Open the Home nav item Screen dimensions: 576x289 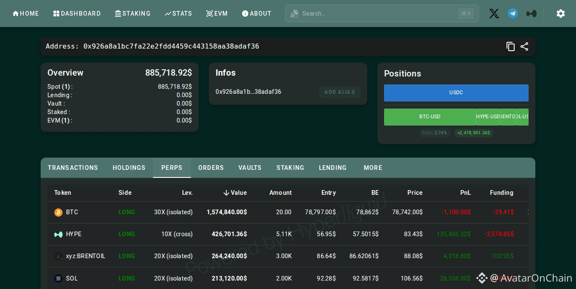[26, 14]
